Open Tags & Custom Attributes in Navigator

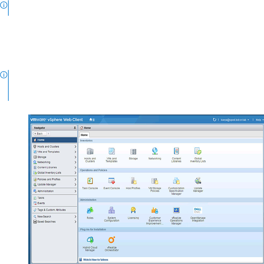pos(54,210)
